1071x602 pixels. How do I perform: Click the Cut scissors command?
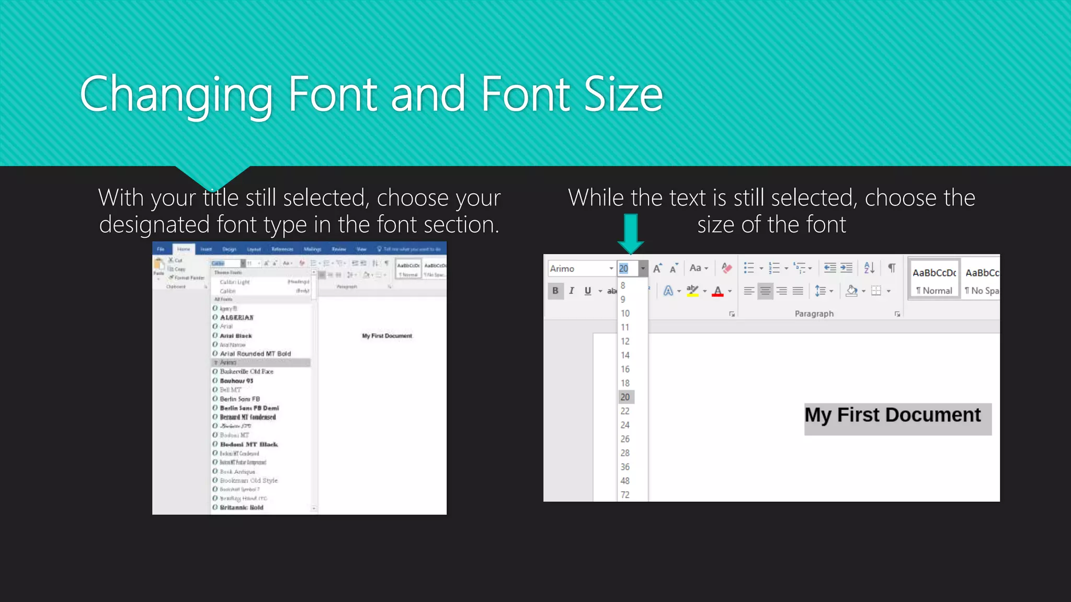pyautogui.click(x=175, y=260)
